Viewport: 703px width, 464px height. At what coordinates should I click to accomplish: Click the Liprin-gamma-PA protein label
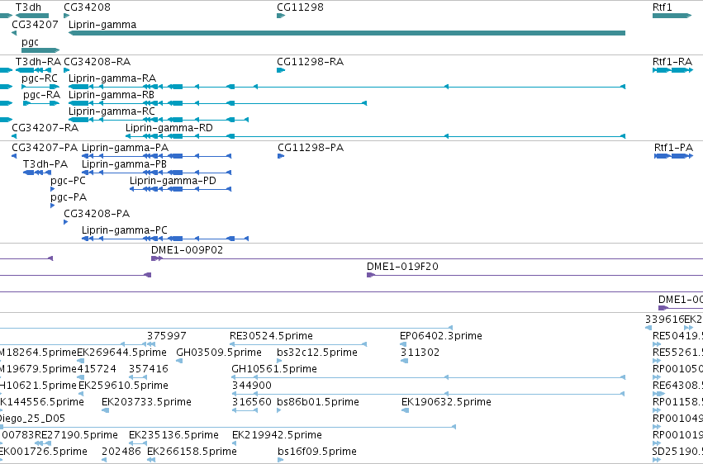click(x=125, y=148)
